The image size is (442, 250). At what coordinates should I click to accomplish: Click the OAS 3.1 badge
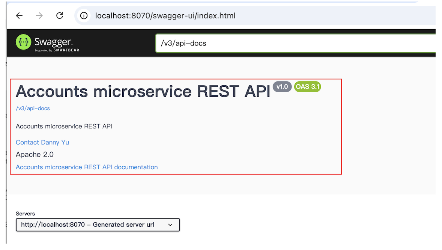(x=308, y=87)
